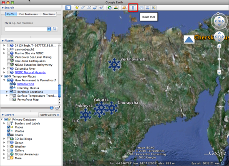Viewport: 229px width, 166px height.
Task: Open the NGDC Natural Hazards link
Action: [x=30, y=72]
